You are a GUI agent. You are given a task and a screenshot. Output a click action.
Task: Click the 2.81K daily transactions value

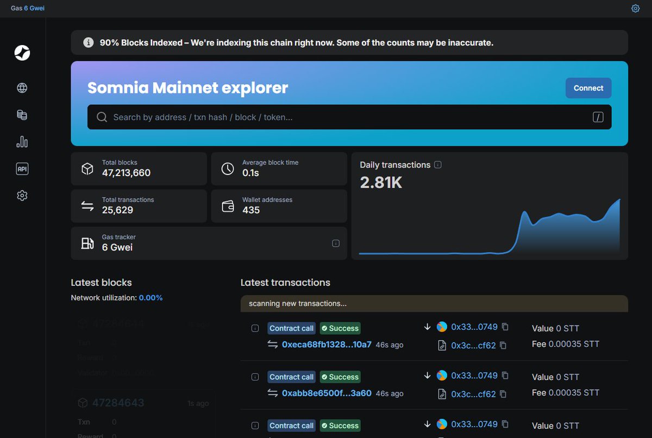(x=381, y=183)
